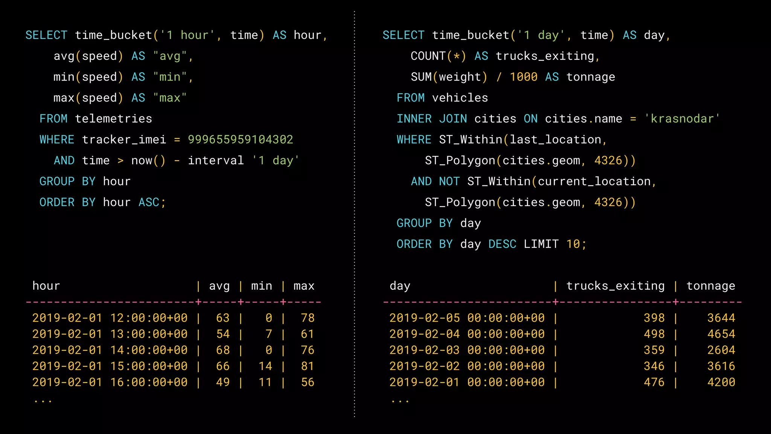Click the trucks_exiting column header
The height and width of the screenshot is (434, 771).
click(x=615, y=286)
